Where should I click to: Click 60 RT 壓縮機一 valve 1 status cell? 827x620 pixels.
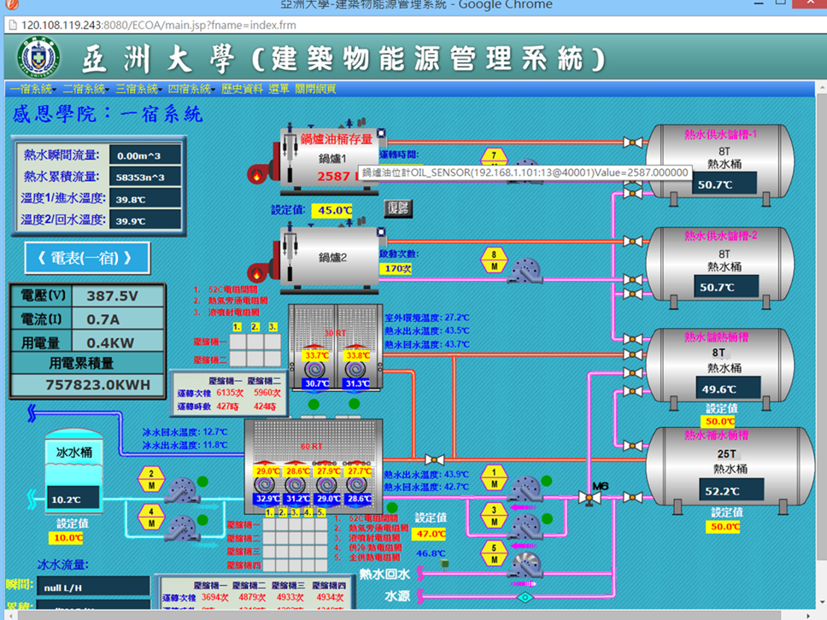(x=269, y=524)
